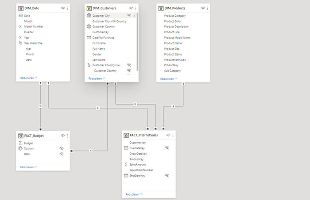310x200 pixels.
Task: Collapse FACT_InternetSales table using Reduzieren
Action: [134, 194]
